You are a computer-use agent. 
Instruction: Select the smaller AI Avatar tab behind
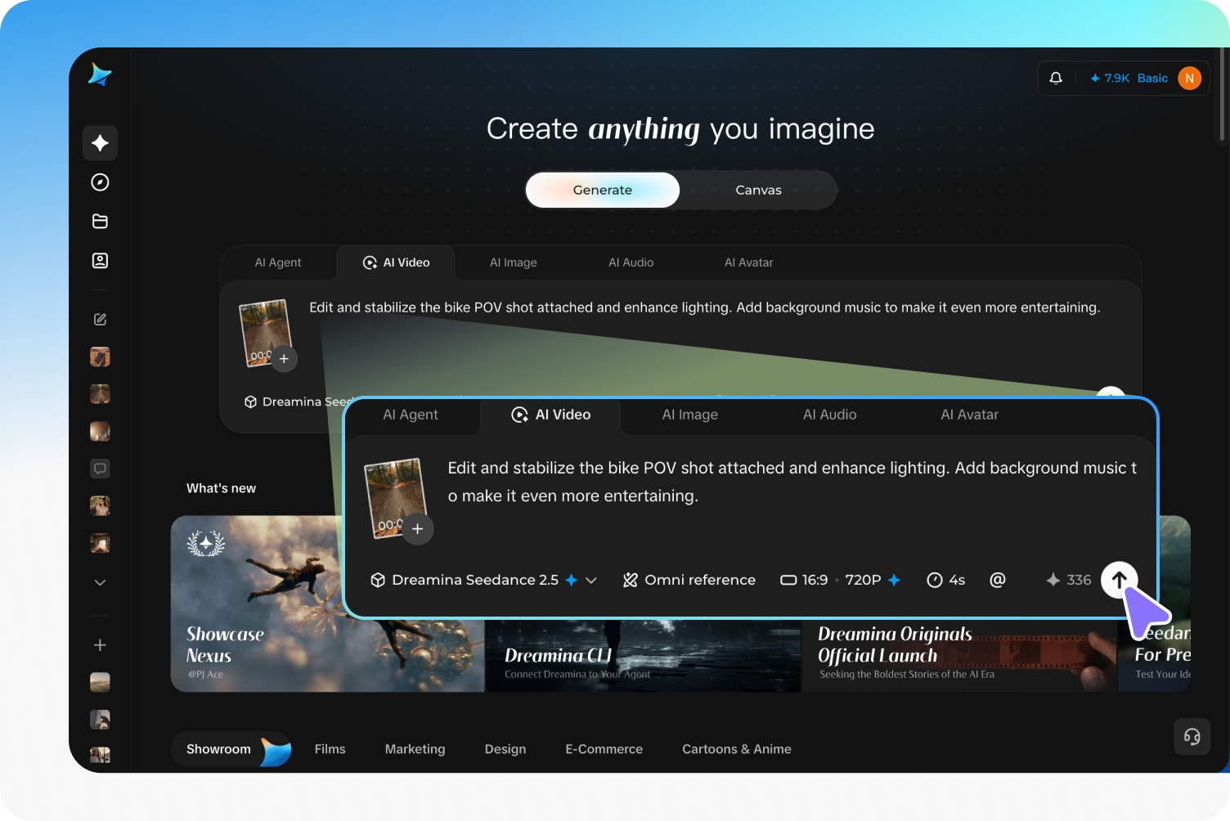click(749, 262)
